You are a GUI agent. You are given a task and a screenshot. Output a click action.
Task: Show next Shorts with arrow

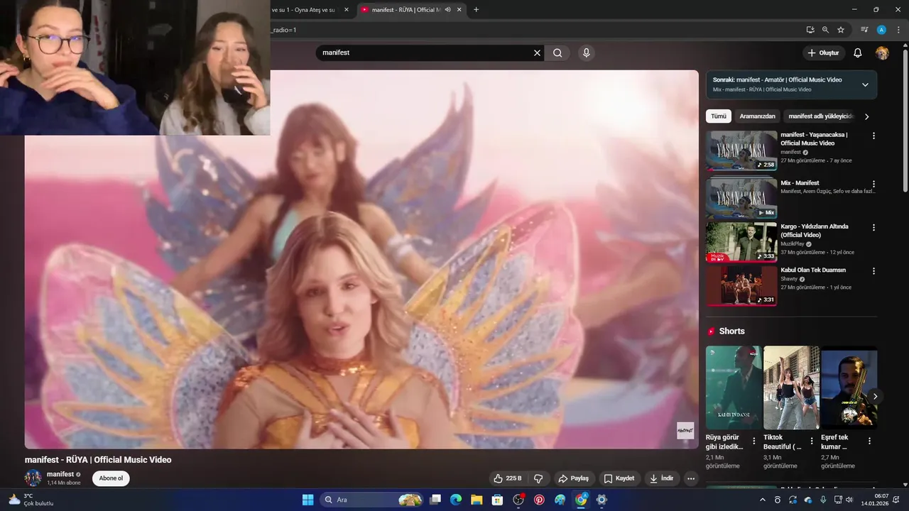coord(875,396)
